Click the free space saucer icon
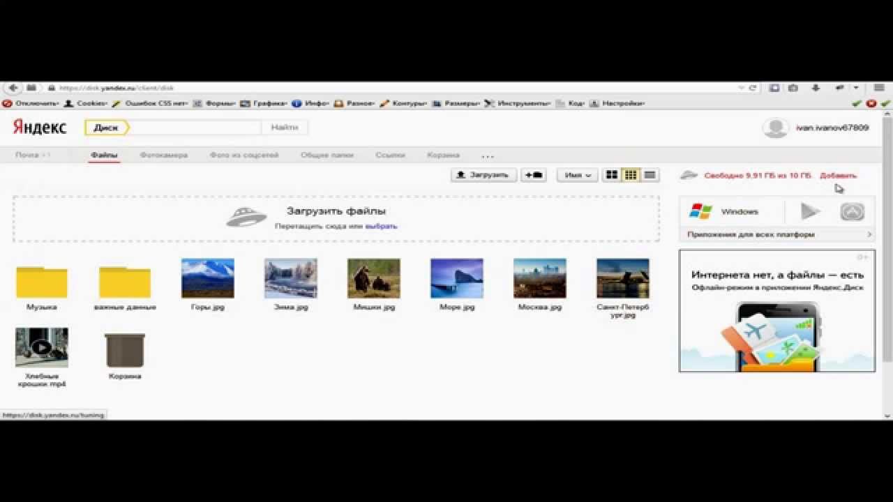Viewport: 893px width, 502px height. [689, 175]
